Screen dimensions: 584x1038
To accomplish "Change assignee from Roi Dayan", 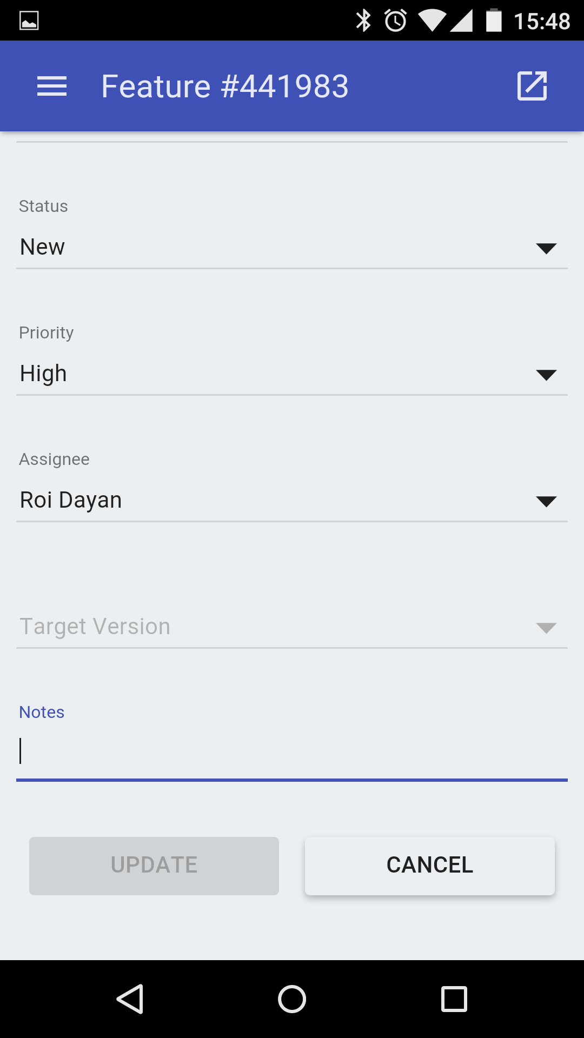I will click(270, 501).
